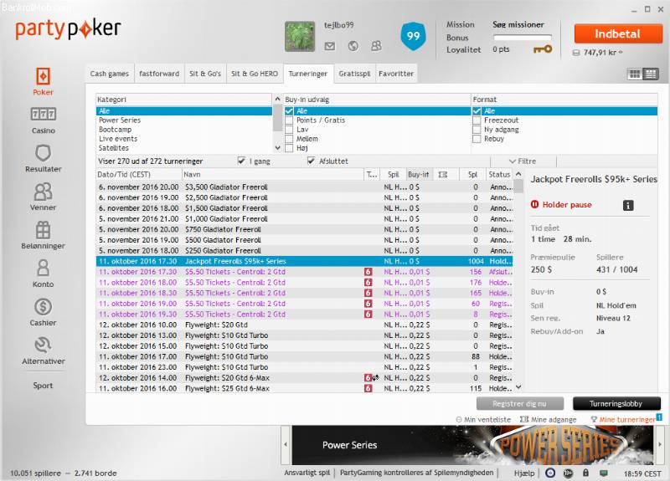Toggle Buy-in Alle checkbox
670x481 pixels.
pos(289,111)
